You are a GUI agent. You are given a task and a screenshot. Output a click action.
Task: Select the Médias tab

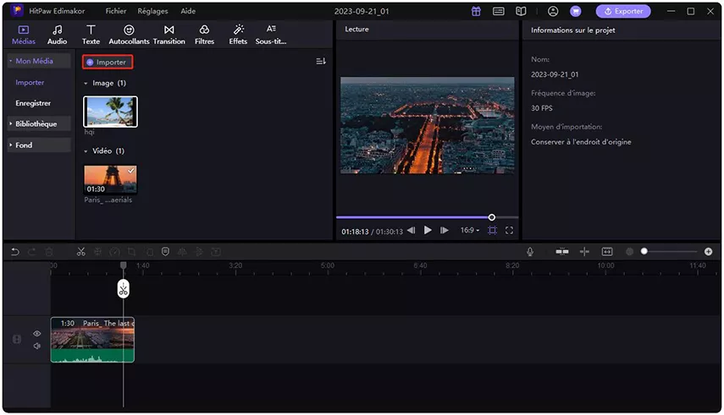[x=24, y=35]
